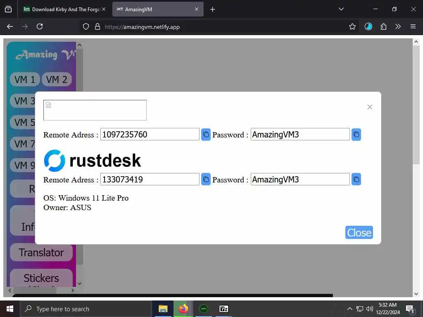Open the Extensions puzzle icon
Image resolution: width=423 pixels, height=317 pixels.
[383, 26]
